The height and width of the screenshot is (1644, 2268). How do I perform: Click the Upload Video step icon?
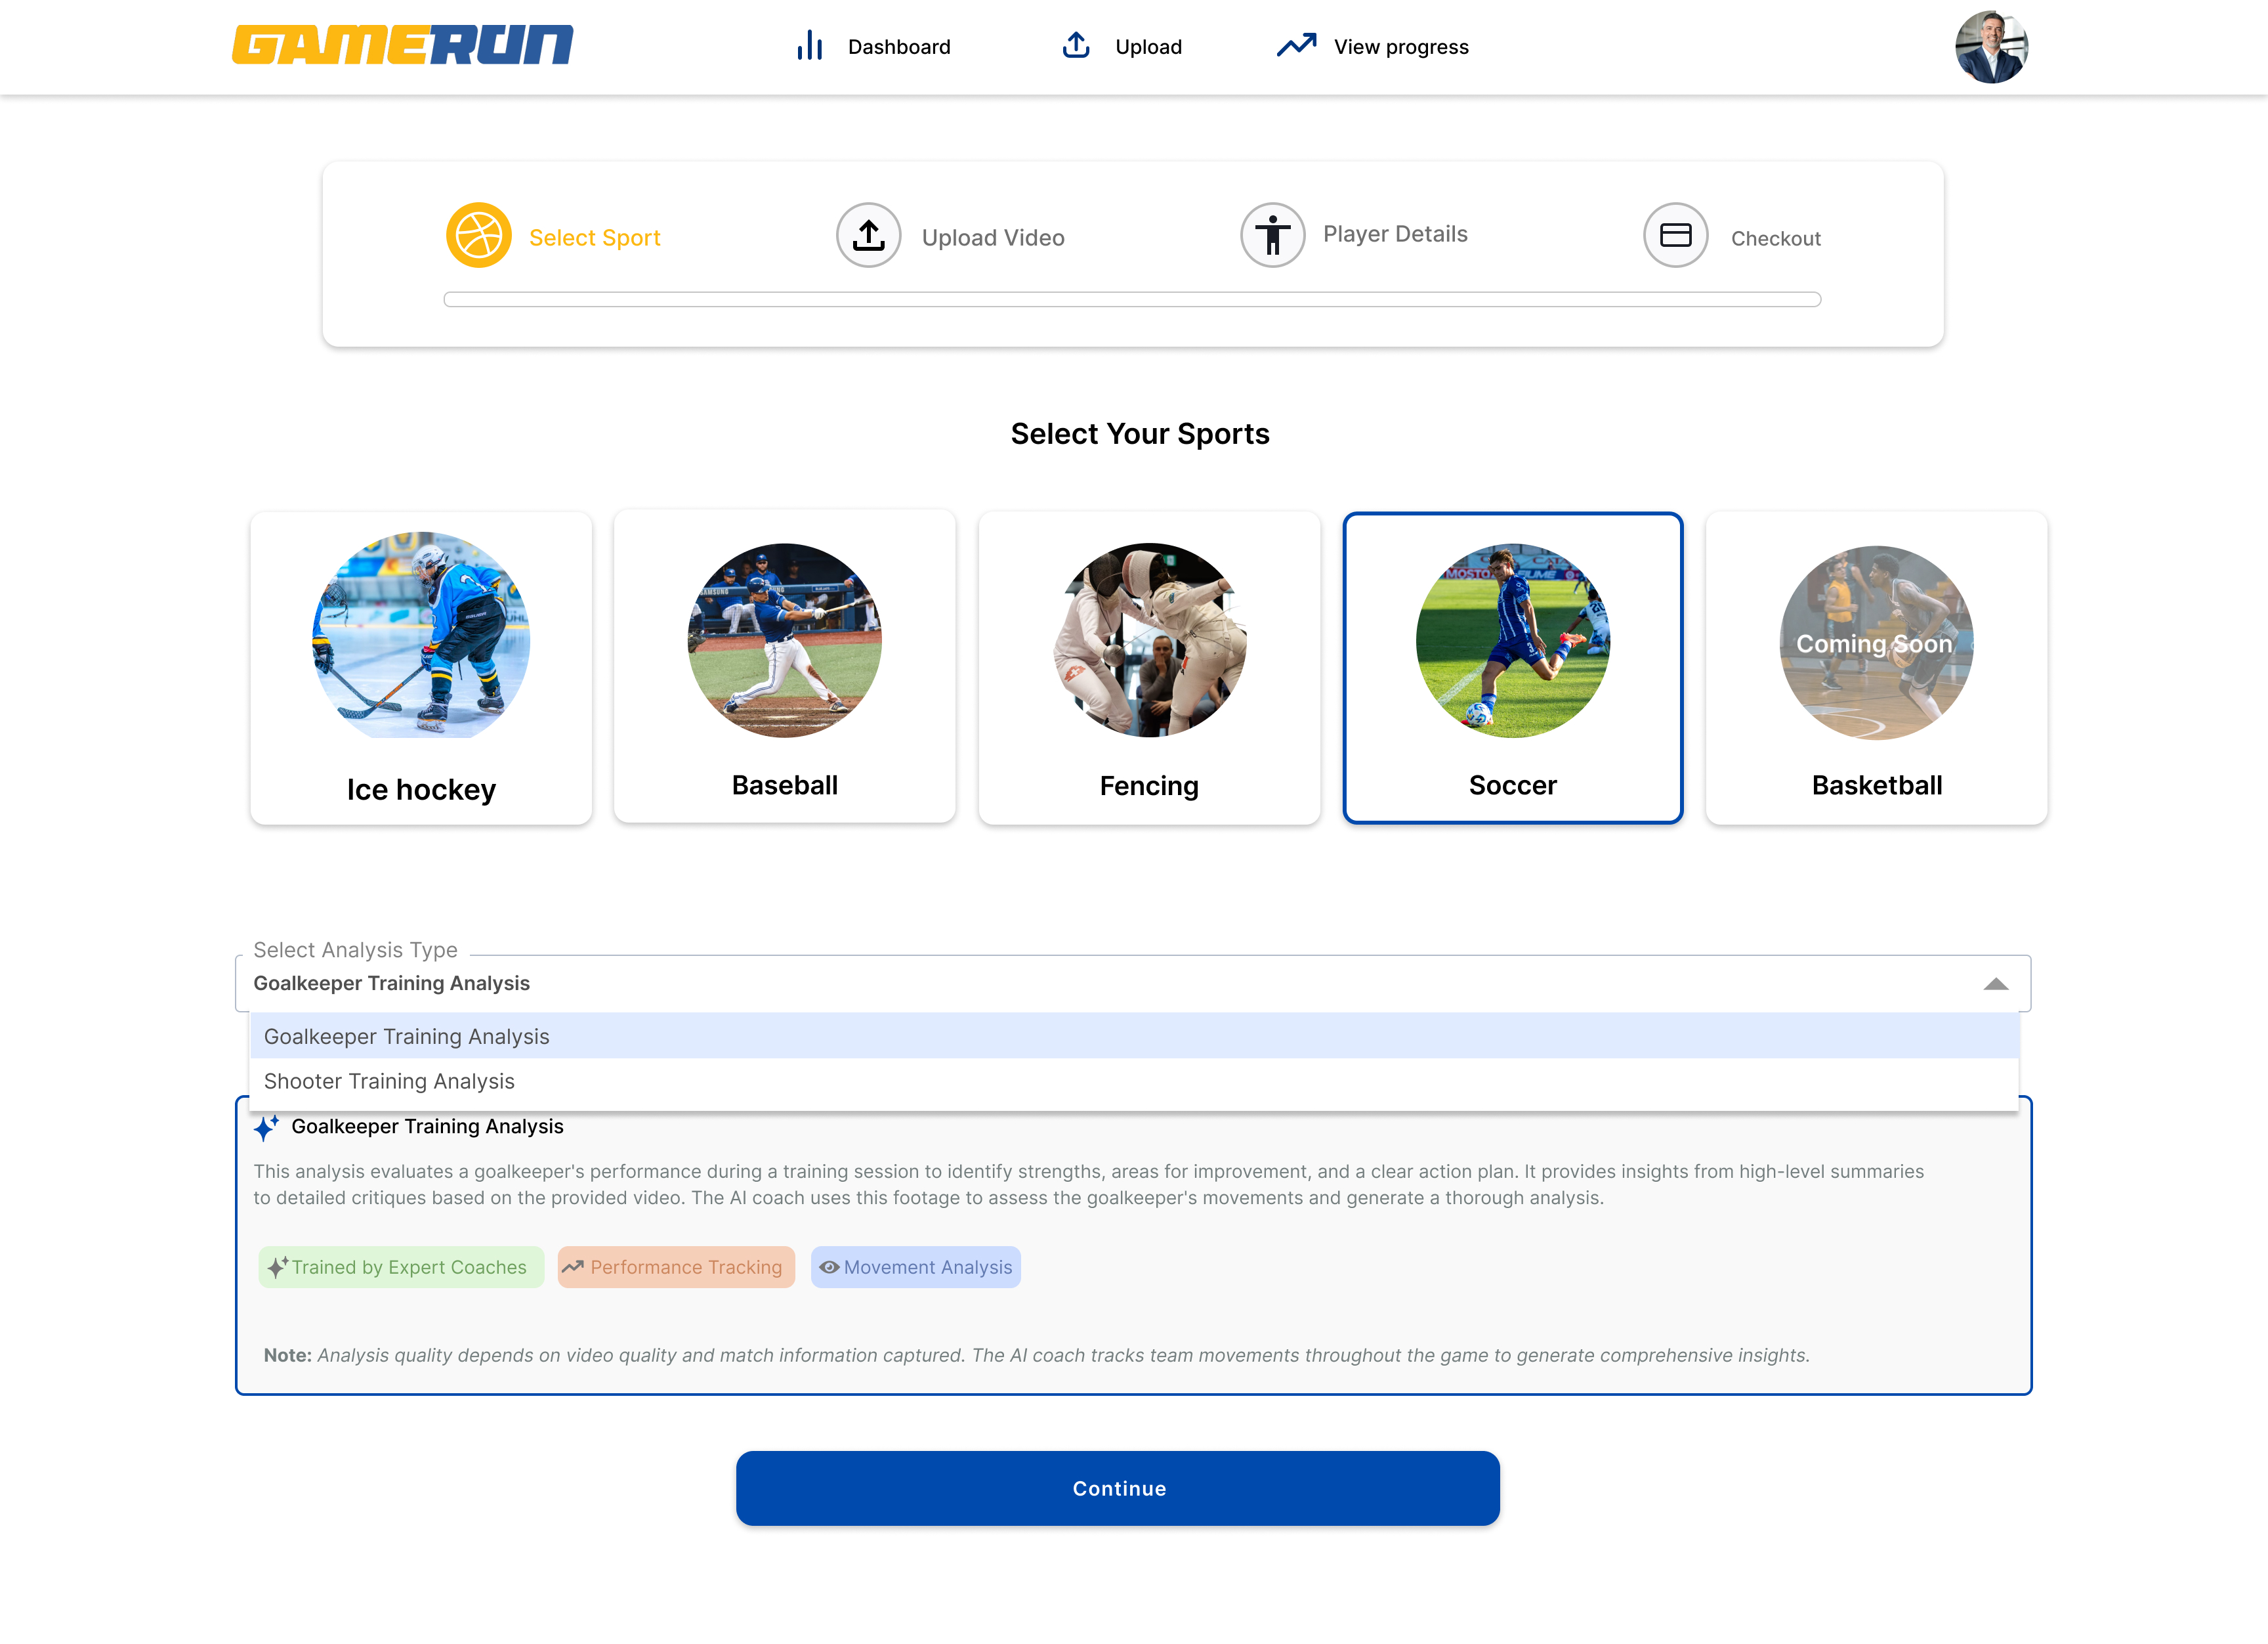point(868,236)
